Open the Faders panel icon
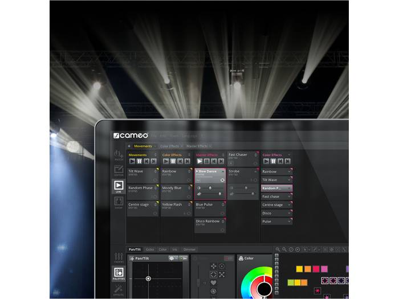 pyautogui.click(x=119, y=258)
